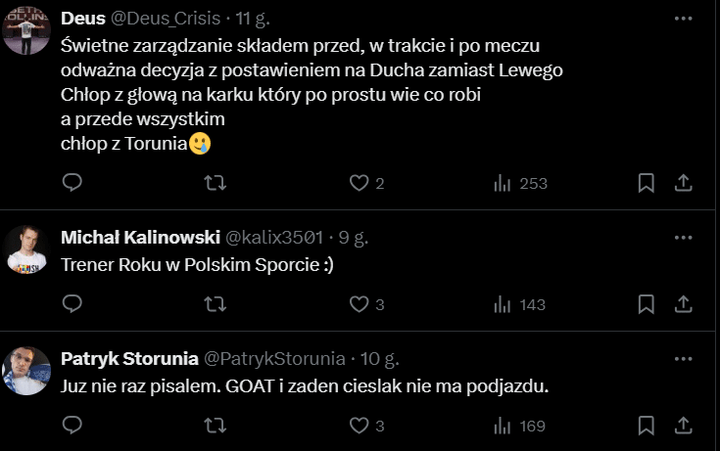This screenshot has height=451, width=720.
Task: Share Deus's tweet
Action: pos(682,183)
